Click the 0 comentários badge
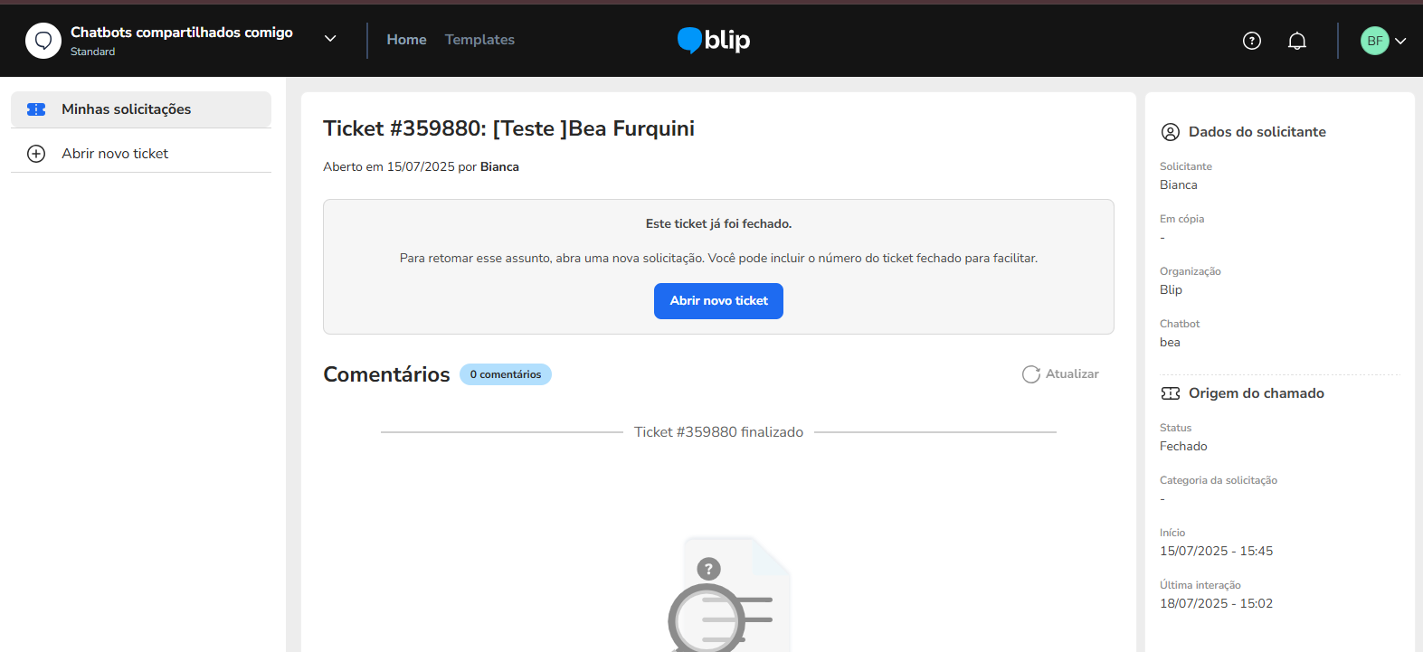Screen dimensions: 1423x652 [x=505, y=374]
